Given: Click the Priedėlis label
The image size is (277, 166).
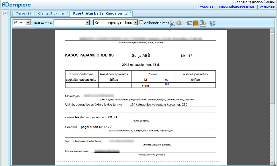Looking at the screenshot, I should tap(71, 127).
